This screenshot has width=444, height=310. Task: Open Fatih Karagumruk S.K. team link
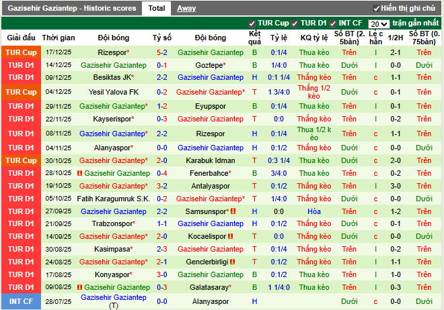113,199
